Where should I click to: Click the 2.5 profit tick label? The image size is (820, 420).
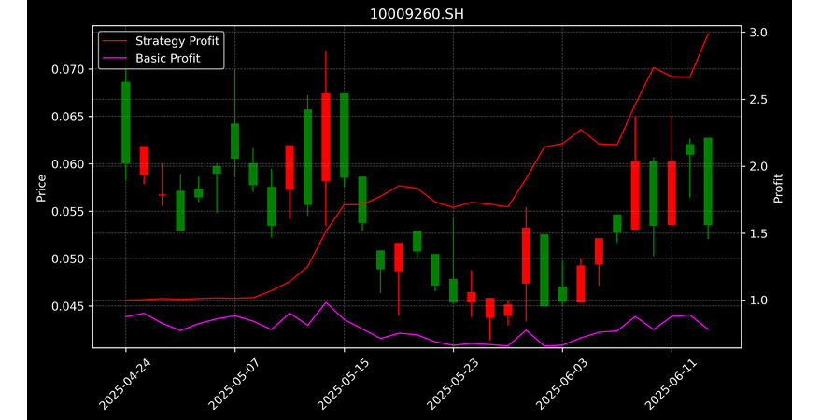click(757, 99)
